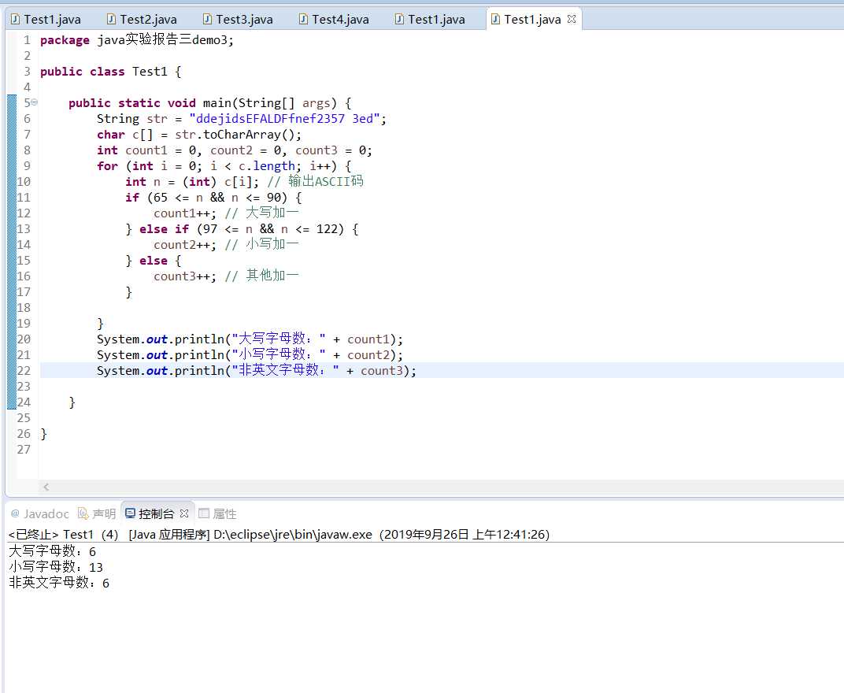Click the println line printing 大写字母数
This screenshot has height=693, width=844.
pyautogui.click(x=250, y=339)
